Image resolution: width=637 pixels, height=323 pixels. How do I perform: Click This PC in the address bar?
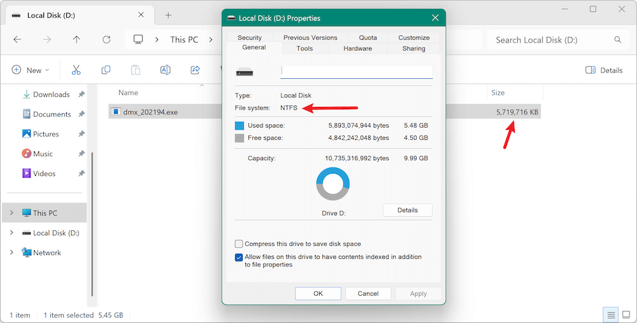(x=184, y=39)
